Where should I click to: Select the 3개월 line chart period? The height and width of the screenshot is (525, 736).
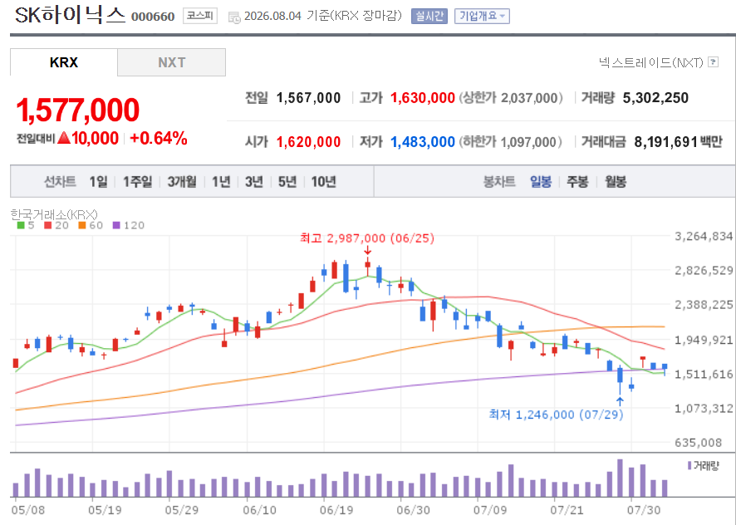pyautogui.click(x=182, y=181)
